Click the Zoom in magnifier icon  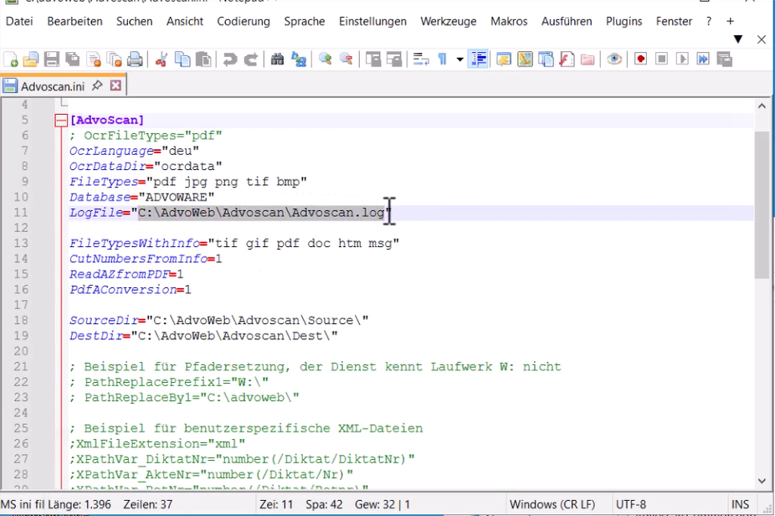click(326, 59)
